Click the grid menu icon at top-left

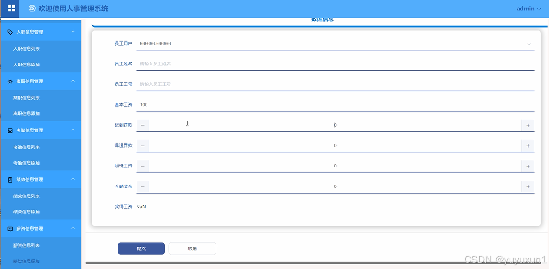click(x=11, y=9)
